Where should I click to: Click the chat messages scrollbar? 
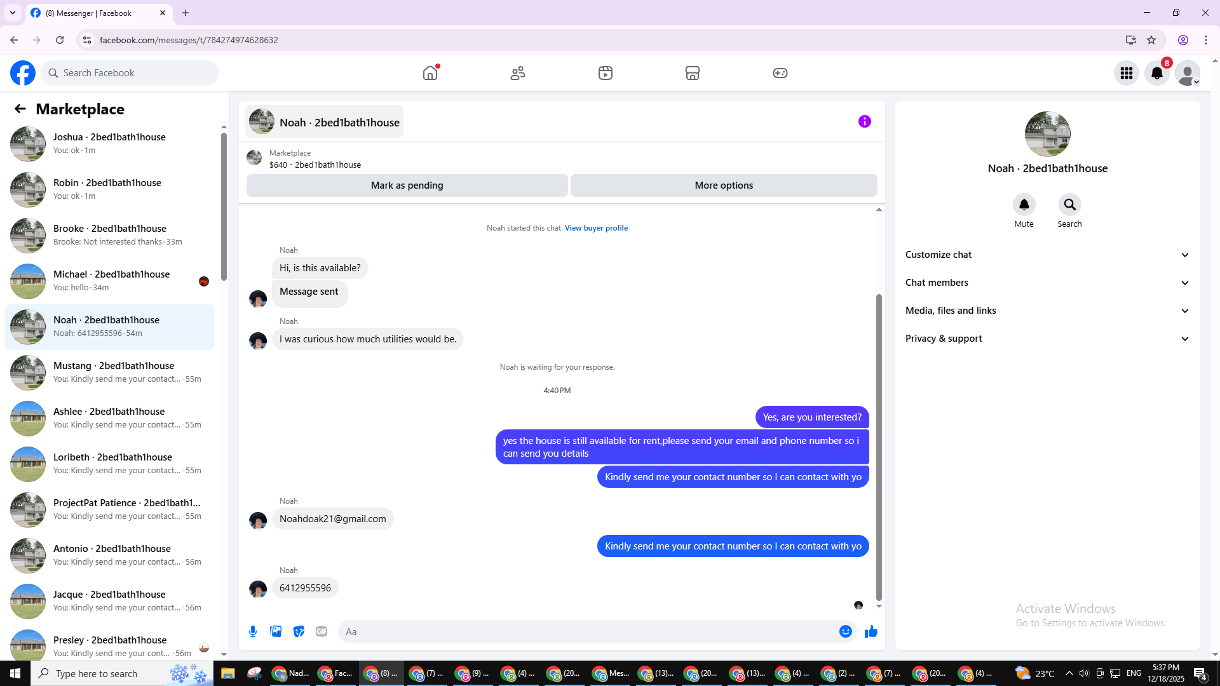click(879, 447)
